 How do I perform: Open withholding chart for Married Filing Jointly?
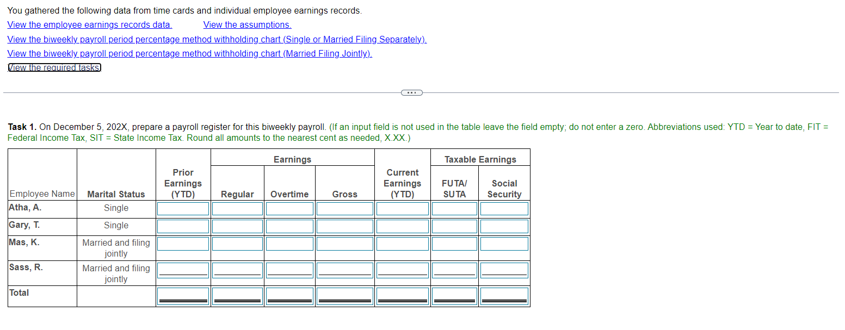click(x=189, y=53)
